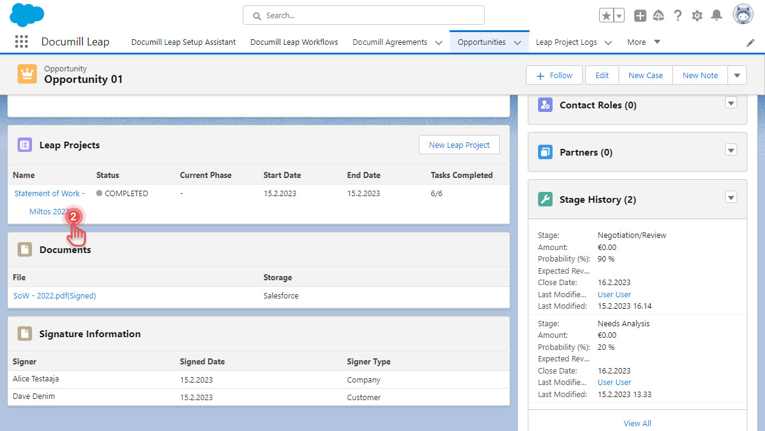
Task: Expand more record actions next to New Note
Action: [x=737, y=76]
